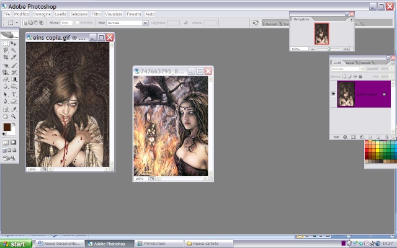The image size is (397, 248).
Task: Reset default foreground and background colors
Action: point(4,134)
